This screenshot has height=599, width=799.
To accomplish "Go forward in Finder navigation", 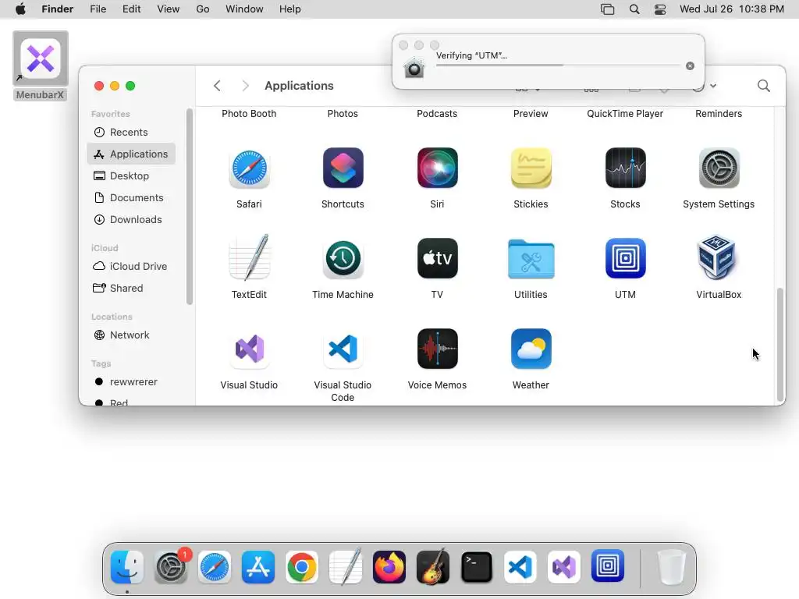I will 245,86.
